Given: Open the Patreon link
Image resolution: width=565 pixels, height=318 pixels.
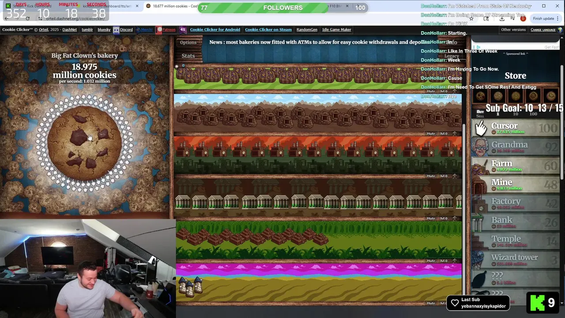Looking at the screenshot, I should click(166, 30).
